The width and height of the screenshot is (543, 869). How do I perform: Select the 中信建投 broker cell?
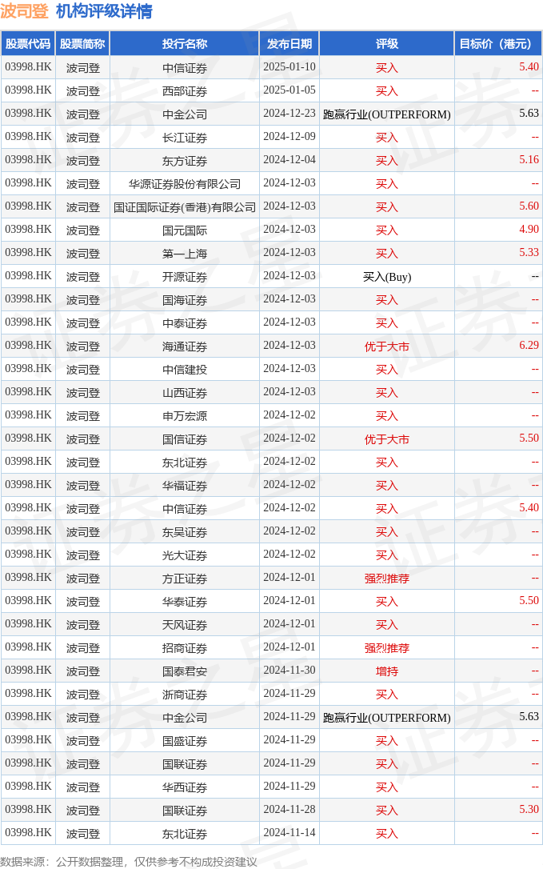pos(185,370)
